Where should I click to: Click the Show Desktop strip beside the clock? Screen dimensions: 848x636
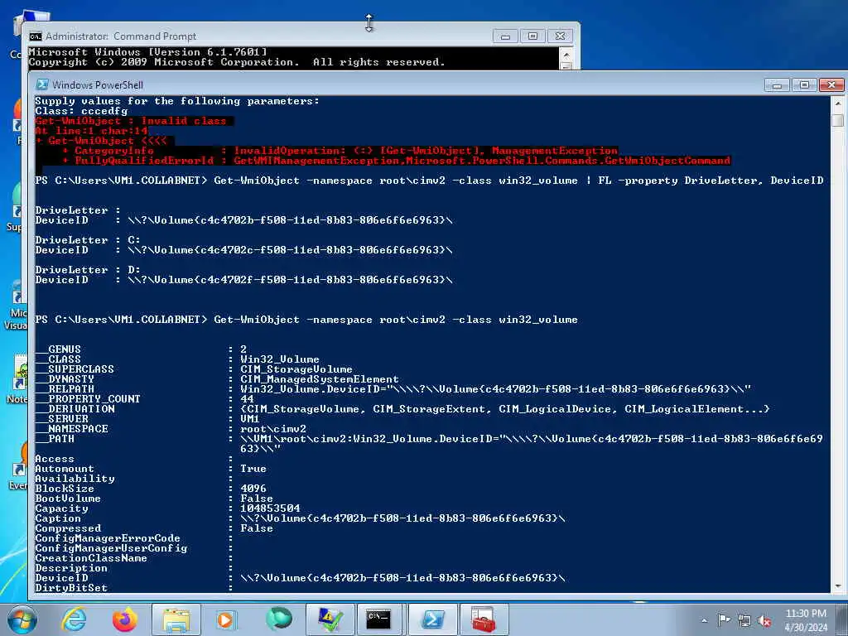[x=843, y=619]
